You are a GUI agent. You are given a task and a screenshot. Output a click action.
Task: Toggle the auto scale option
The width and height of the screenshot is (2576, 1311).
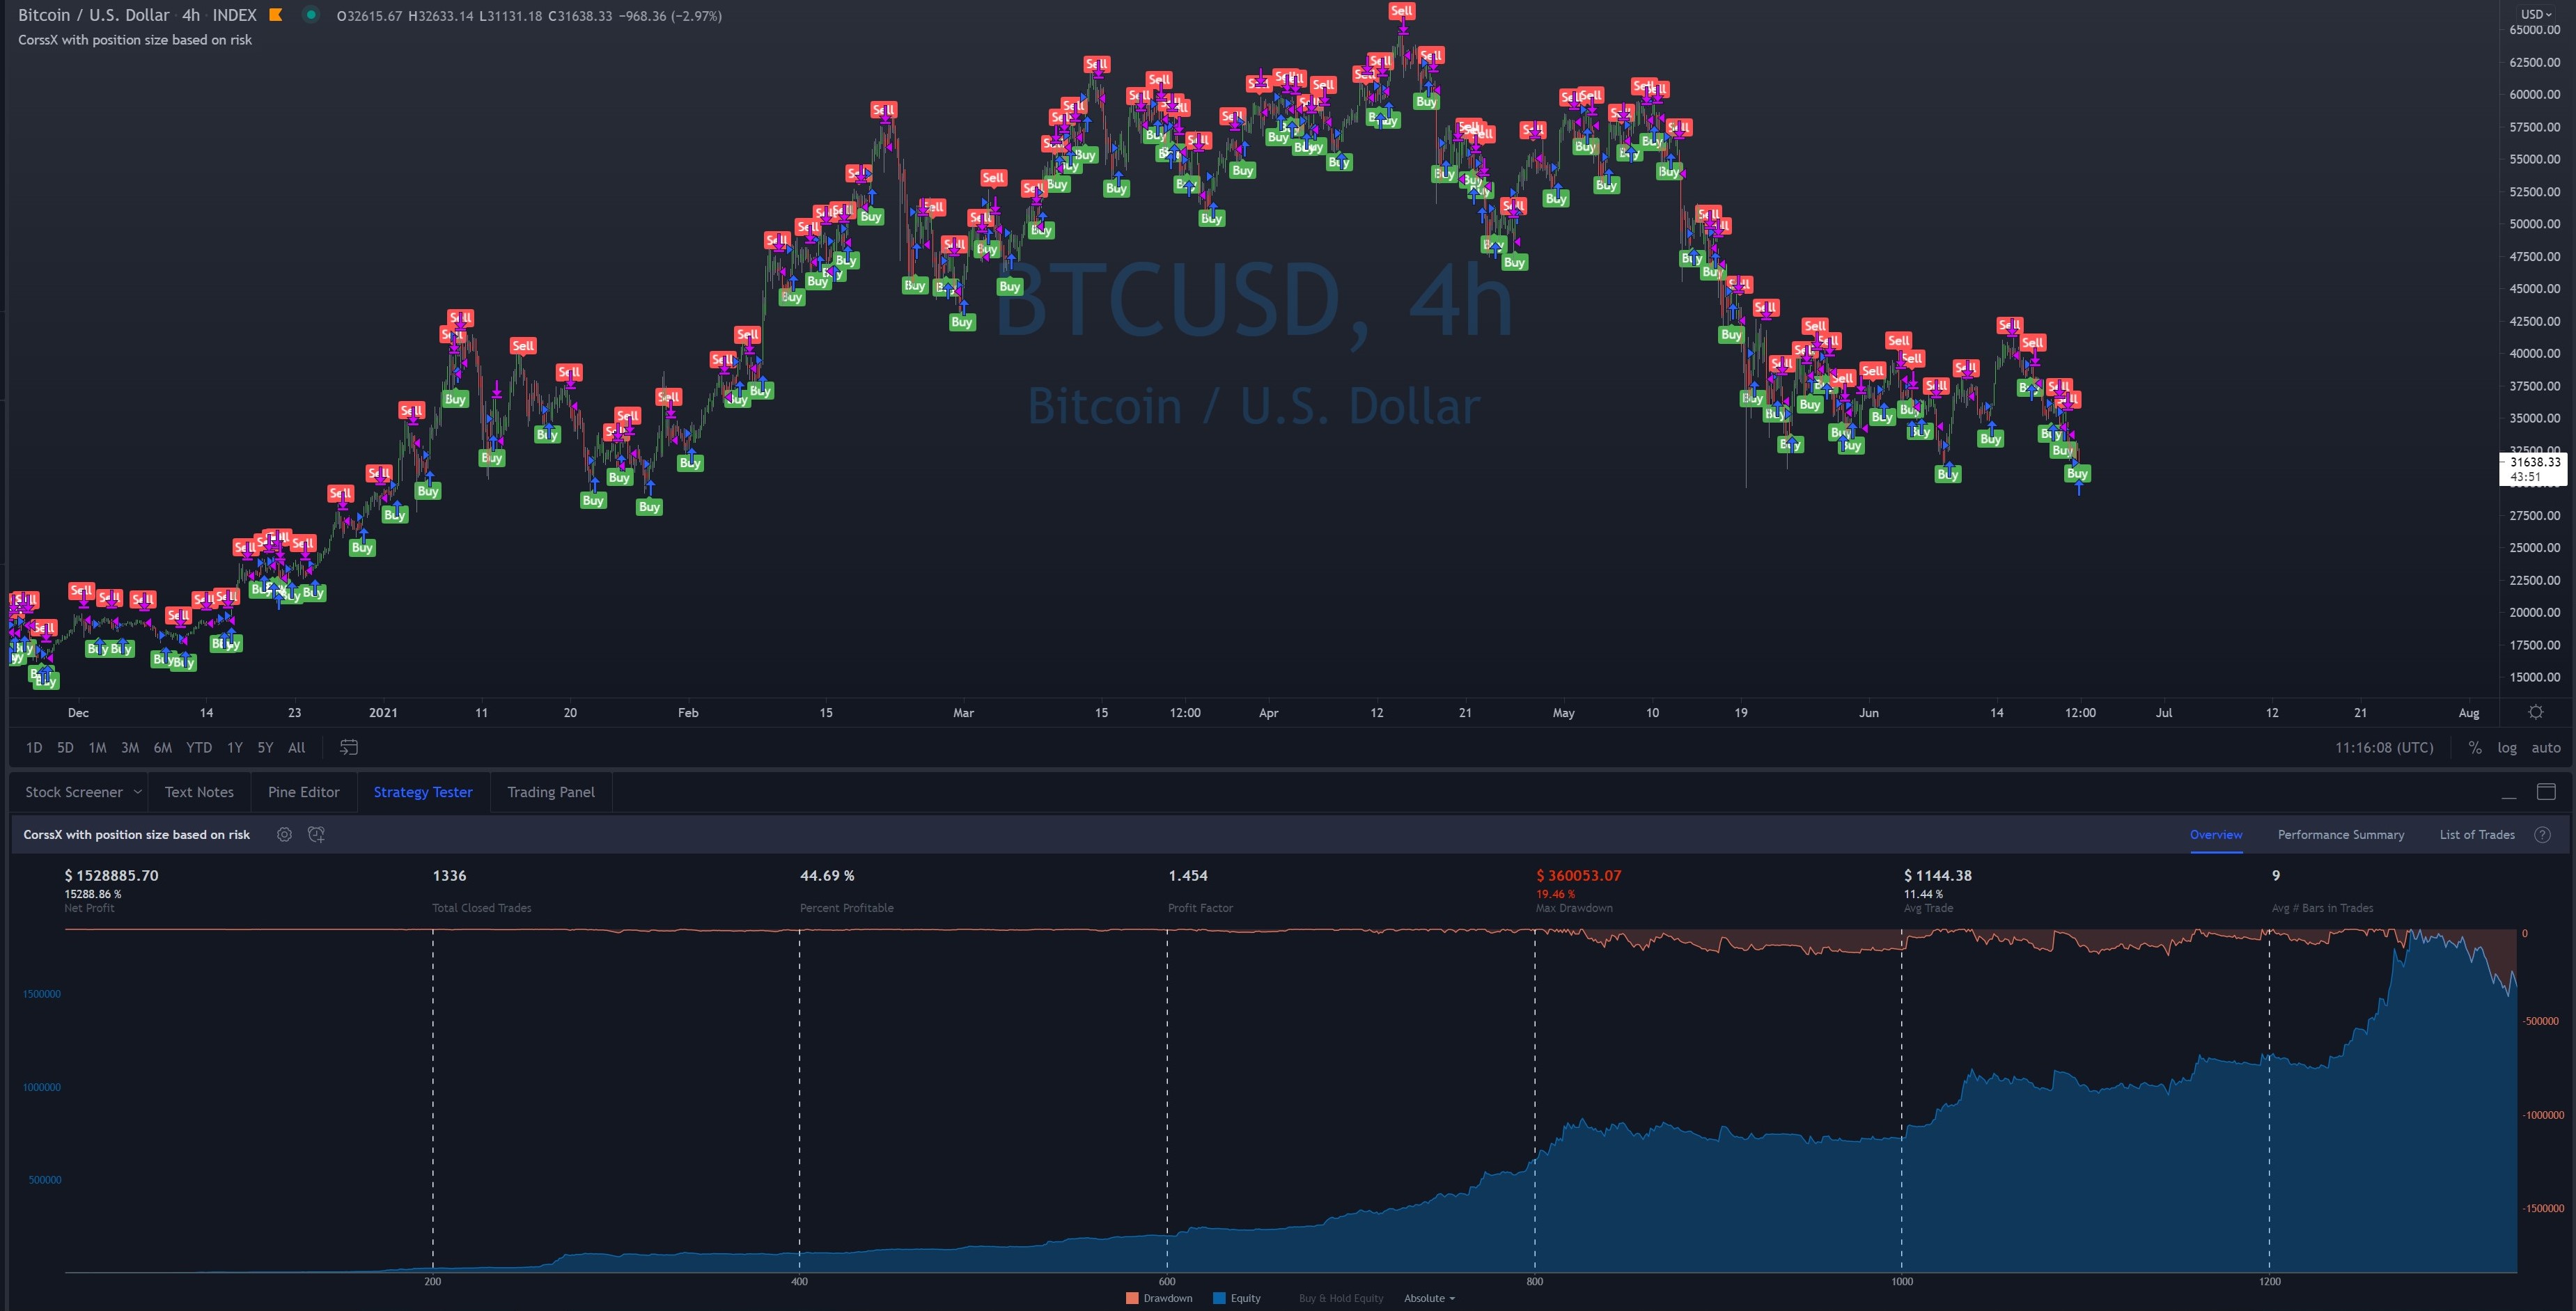click(2545, 747)
